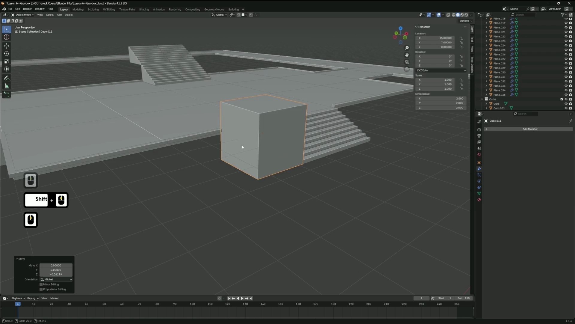Select the Measure tool

coord(7,86)
